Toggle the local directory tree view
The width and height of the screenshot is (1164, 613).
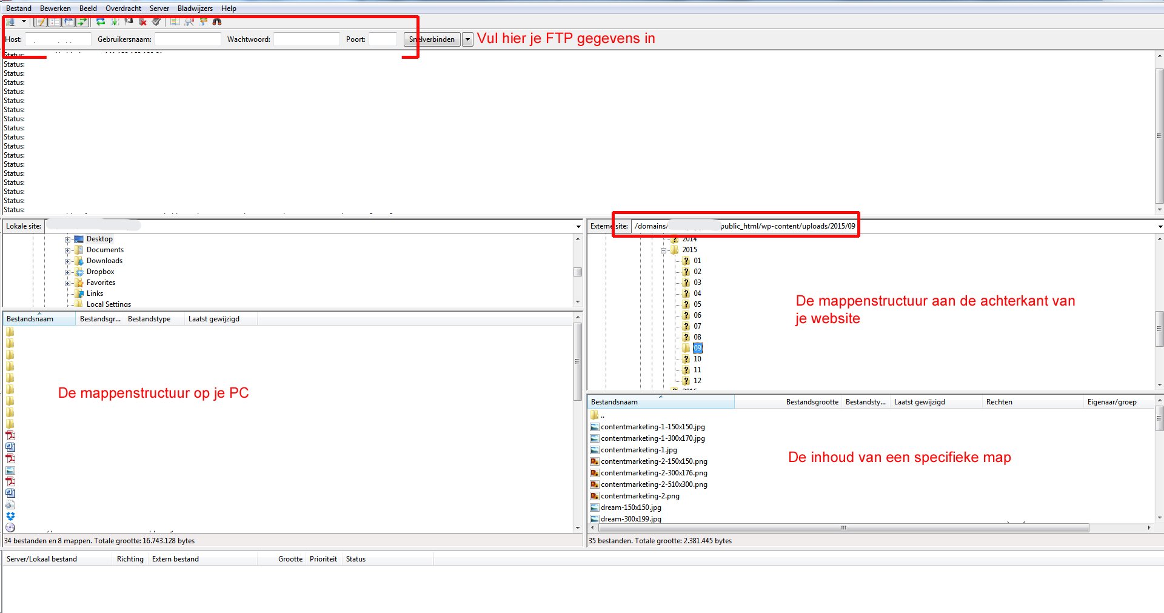pos(55,22)
